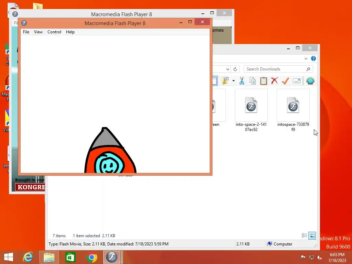Screen dimensions: 352x264
Task: Minimize the front Flash Player window
Action: 181,22
